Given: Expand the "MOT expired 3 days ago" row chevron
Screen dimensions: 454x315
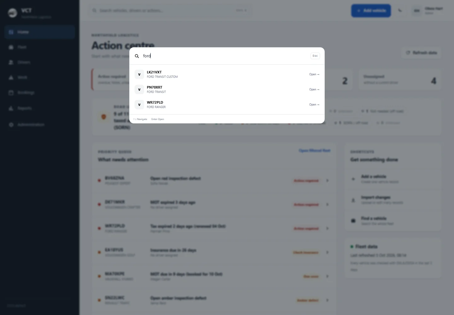Looking at the screenshot, I should 327,205.
